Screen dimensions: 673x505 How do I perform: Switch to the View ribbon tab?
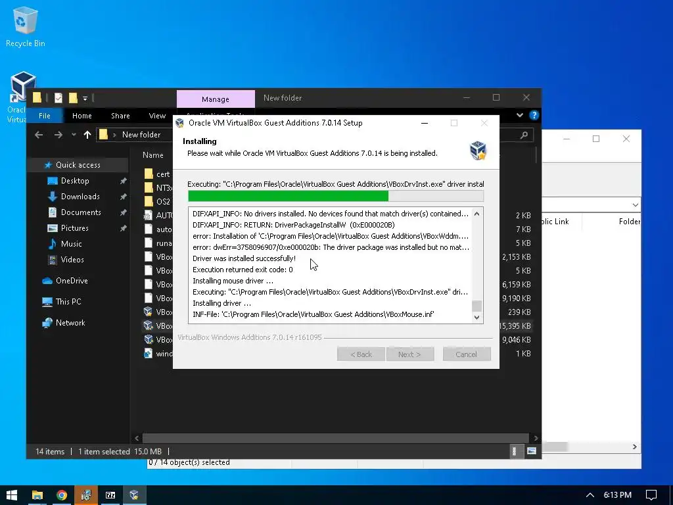point(157,116)
